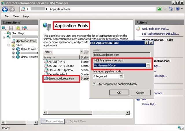Click Set Application Pool Defaults link
The height and width of the screenshot is (131, 185).
160,34
